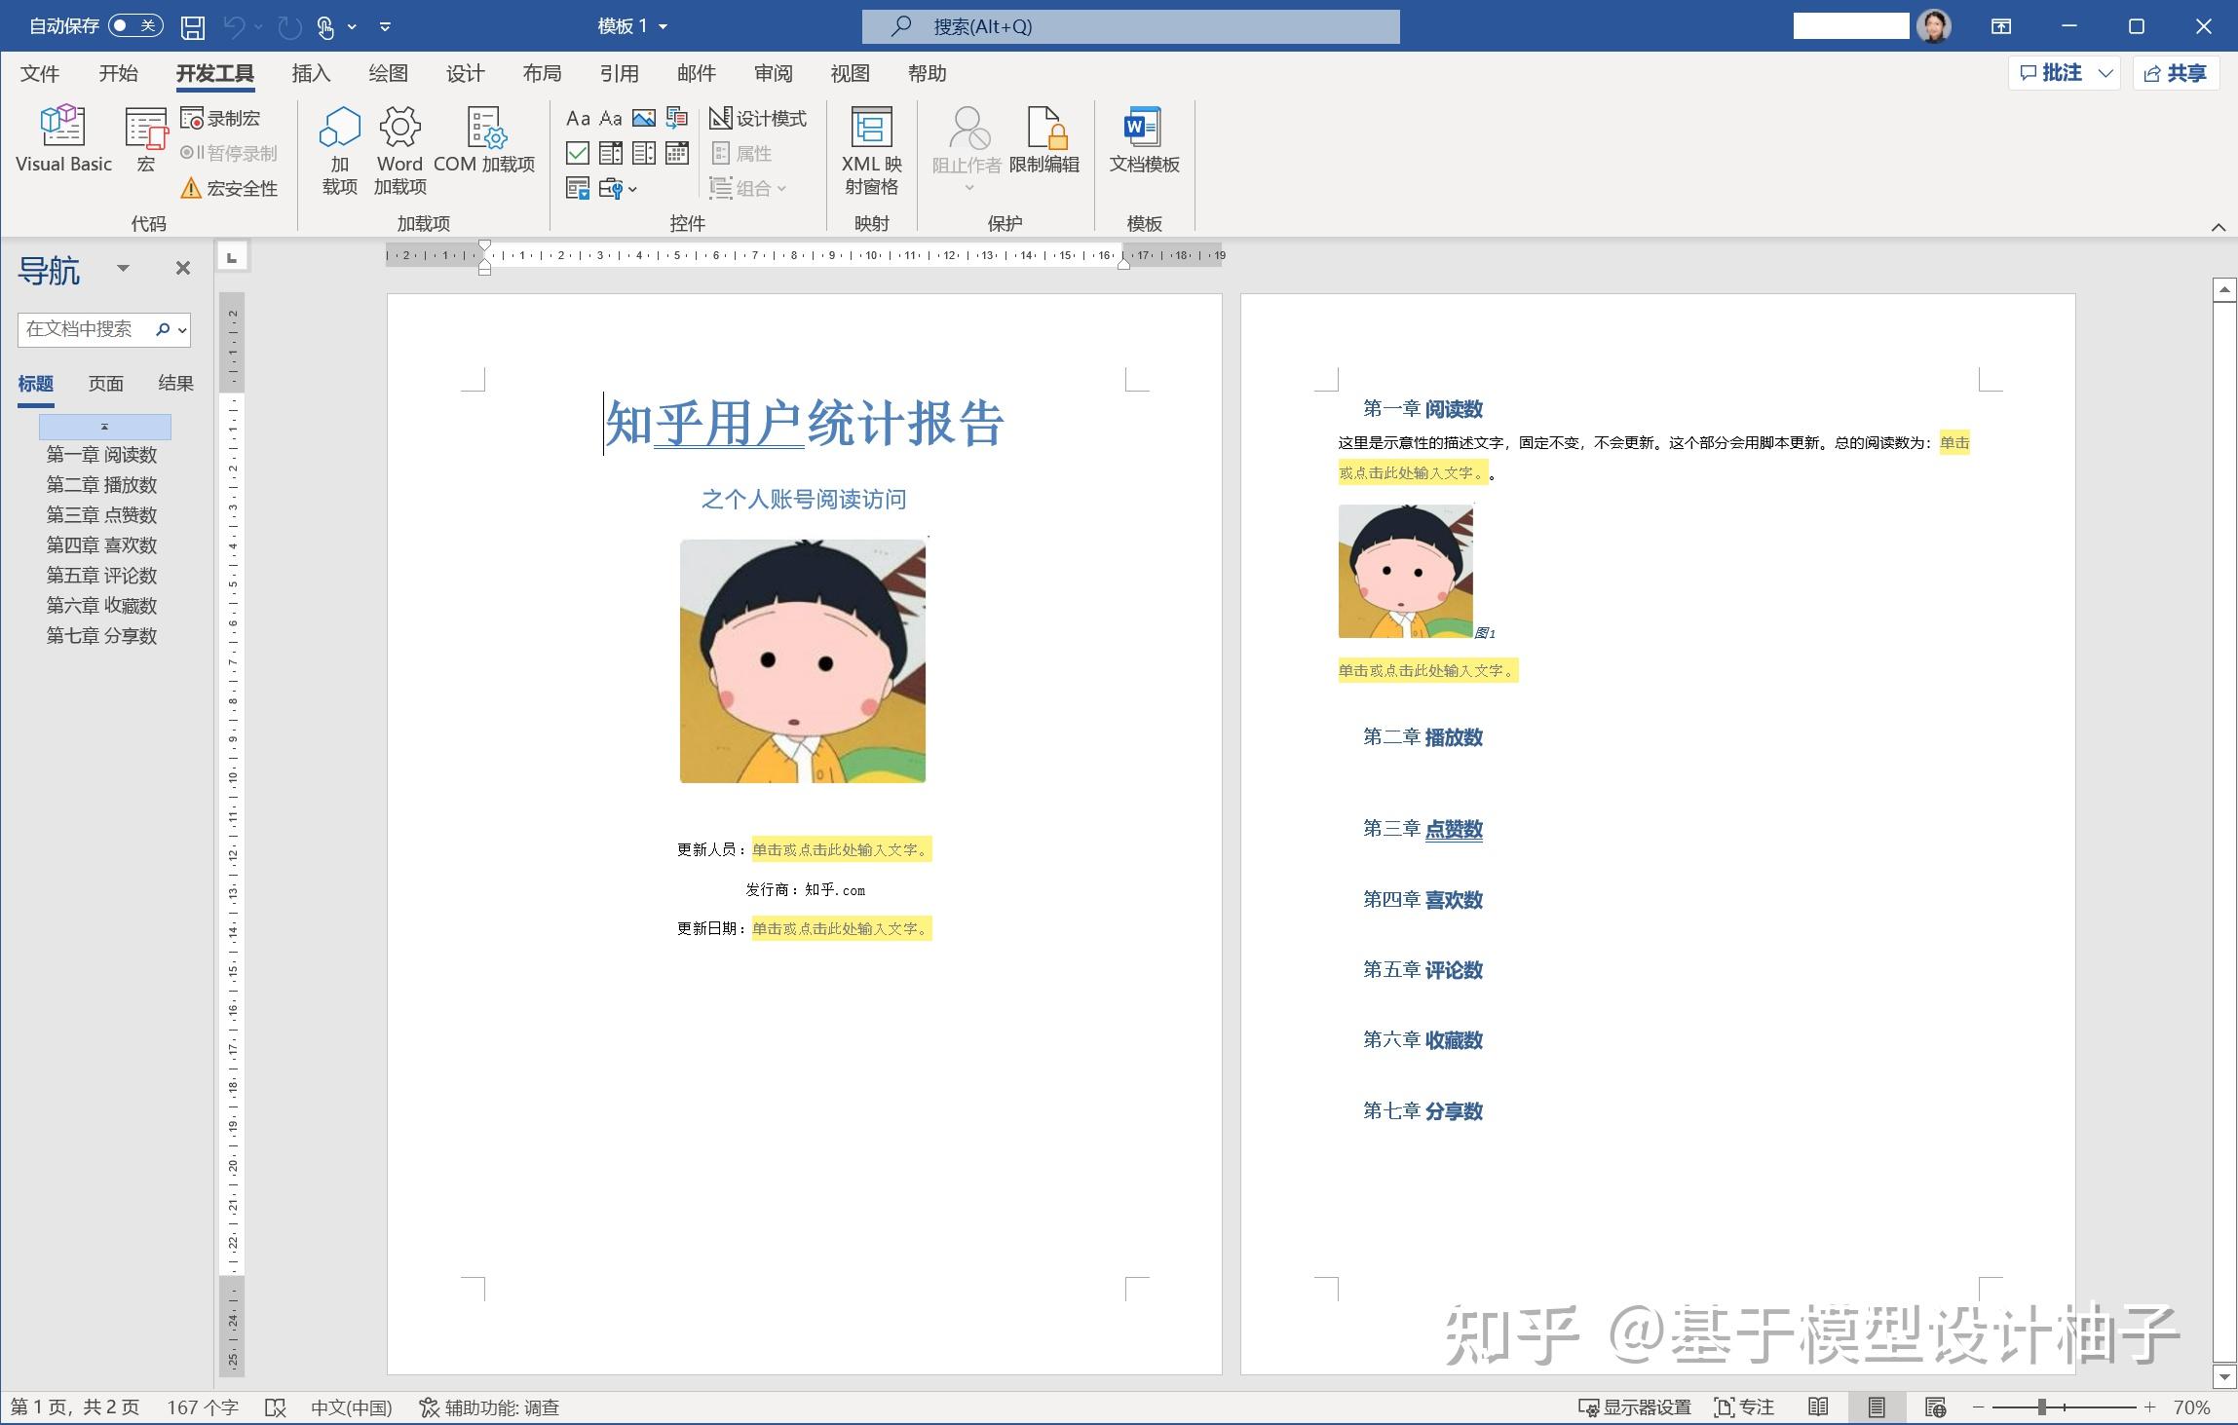The width and height of the screenshot is (2238, 1425).
Task: Open the 宏 (Macros) dialog
Action: (146, 139)
